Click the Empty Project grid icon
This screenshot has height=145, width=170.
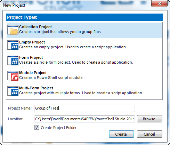(13, 45)
